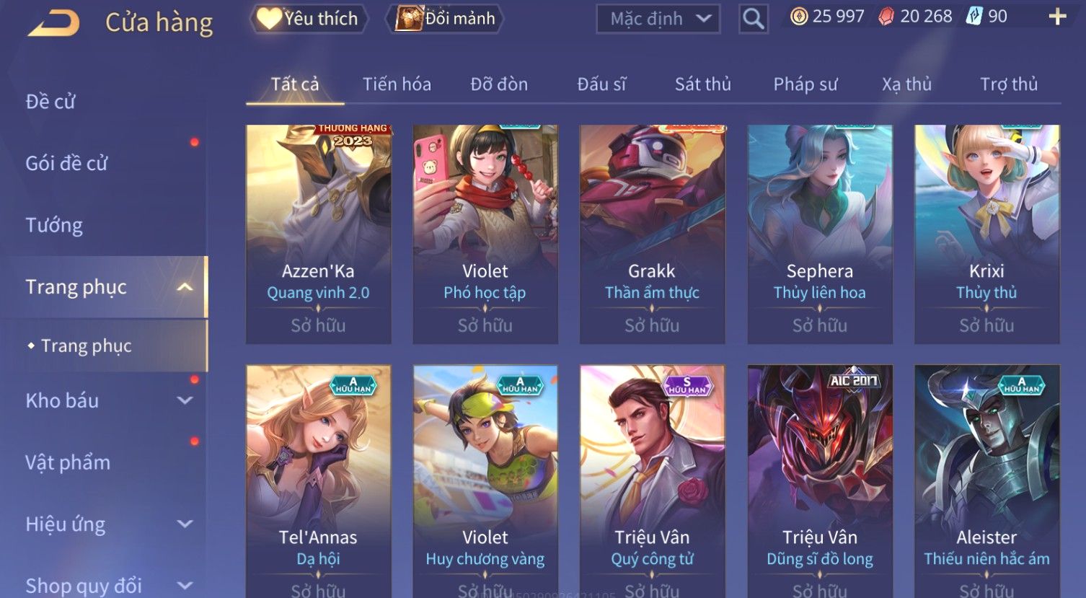
Task: Open the Mặc định sort dropdown
Action: (x=658, y=19)
